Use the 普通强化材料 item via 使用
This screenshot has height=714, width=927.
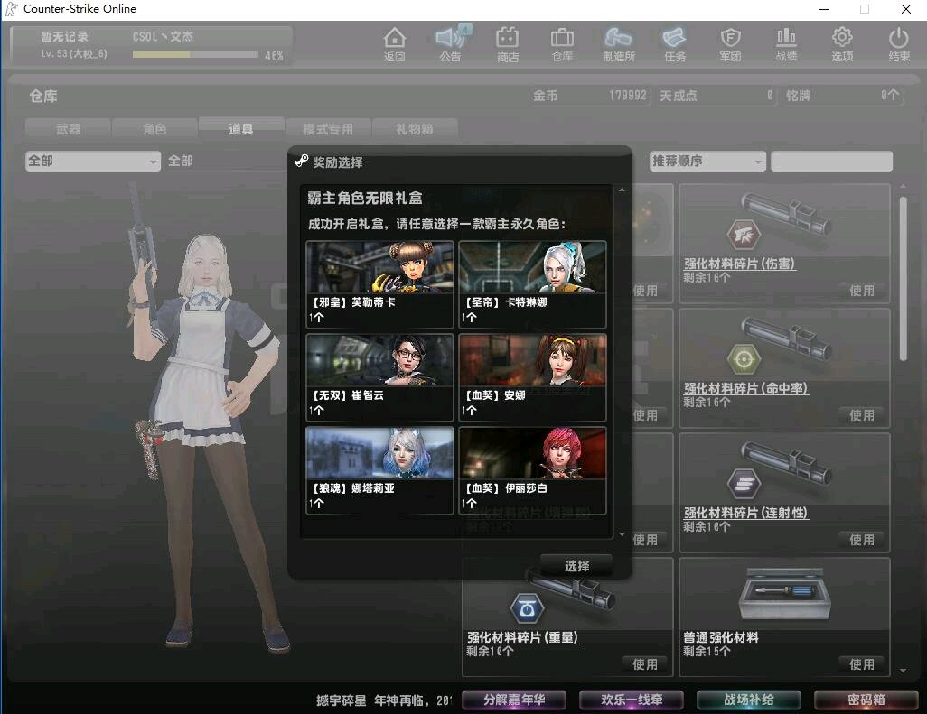tap(861, 664)
